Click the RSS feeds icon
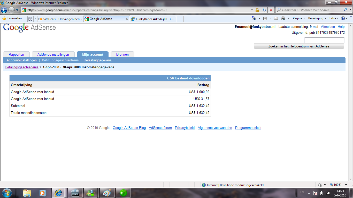 pos(265,18)
